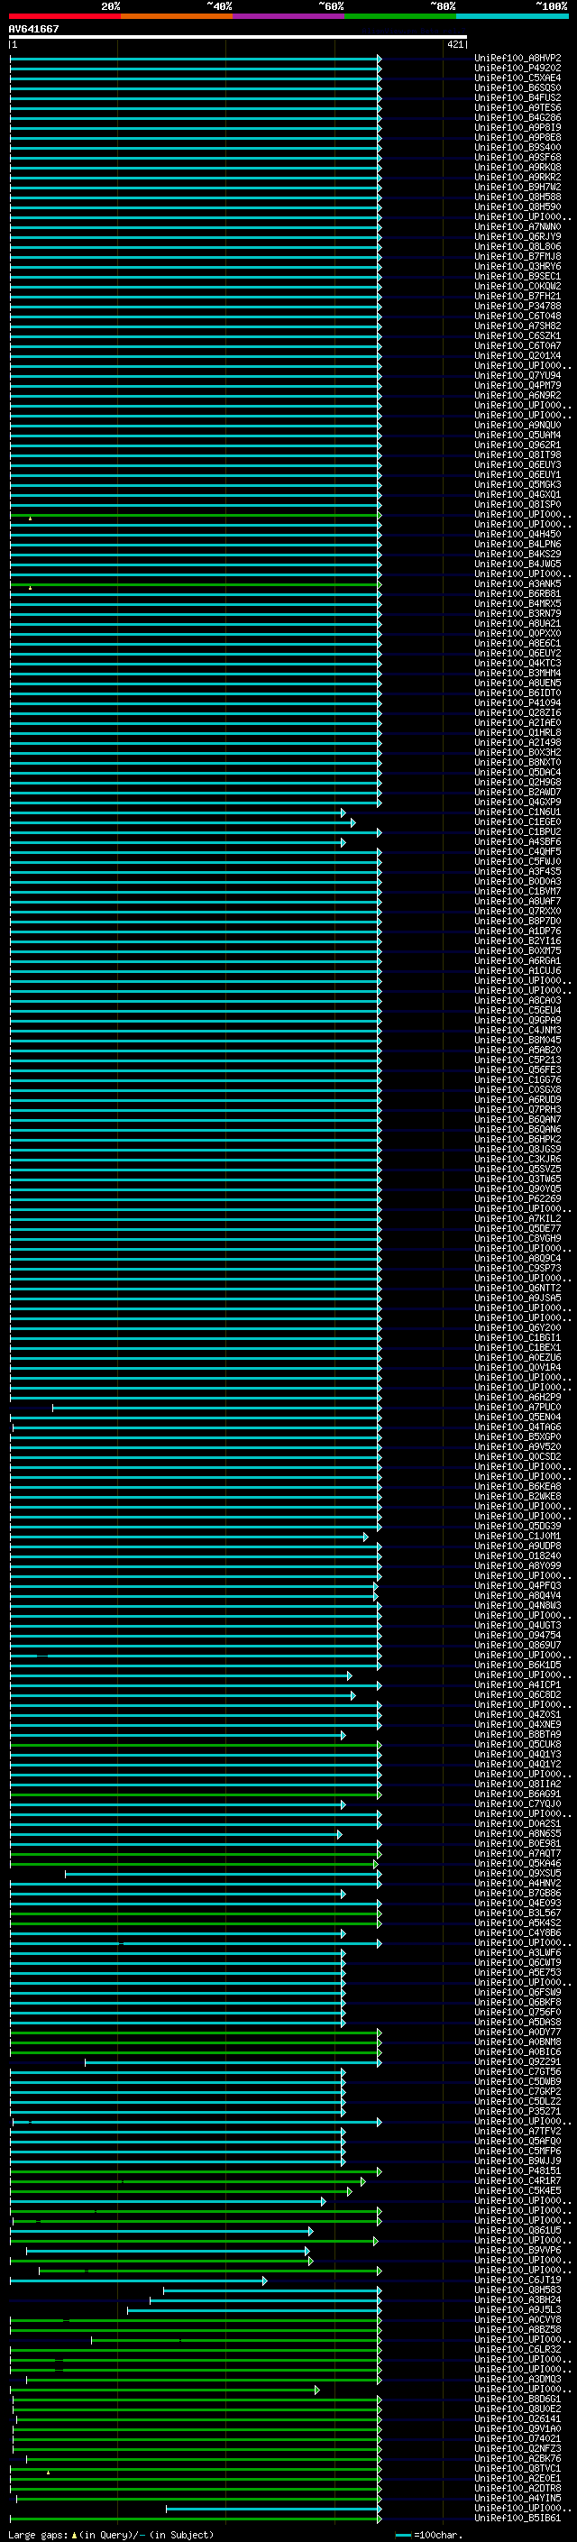The height and width of the screenshot is (2542, 577).
Task: Click the orange ~40% identity legend segment
Action: click(x=177, y=16)
